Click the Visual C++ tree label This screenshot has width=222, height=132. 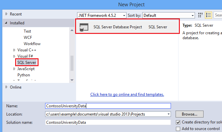[x=27, y=50]
